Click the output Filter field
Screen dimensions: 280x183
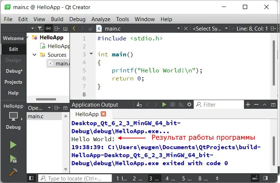pyautogui.click(x=218, y=104)
